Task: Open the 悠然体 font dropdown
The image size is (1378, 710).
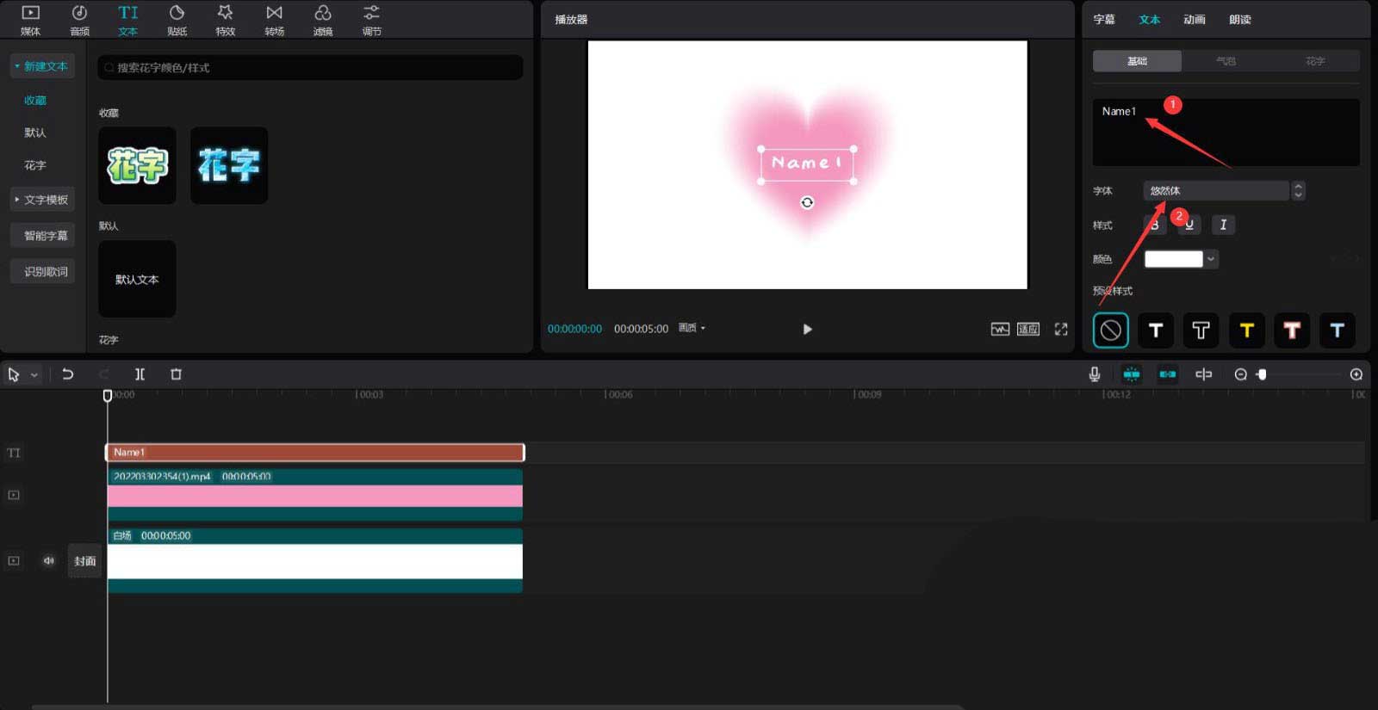Action: 1215,191
